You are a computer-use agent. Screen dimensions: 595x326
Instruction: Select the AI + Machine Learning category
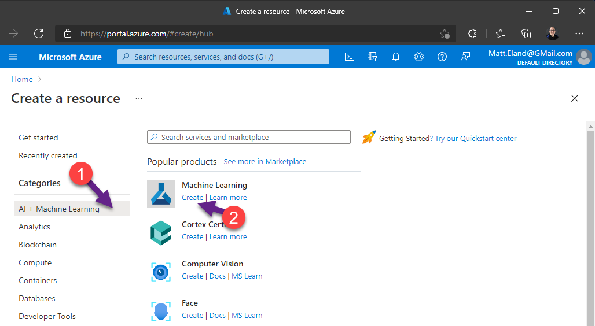72,209
